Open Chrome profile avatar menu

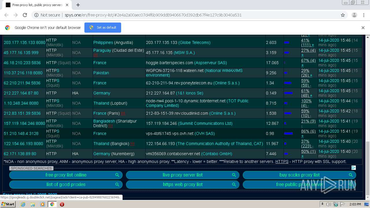pyautogui.click(x=354, y=15)
